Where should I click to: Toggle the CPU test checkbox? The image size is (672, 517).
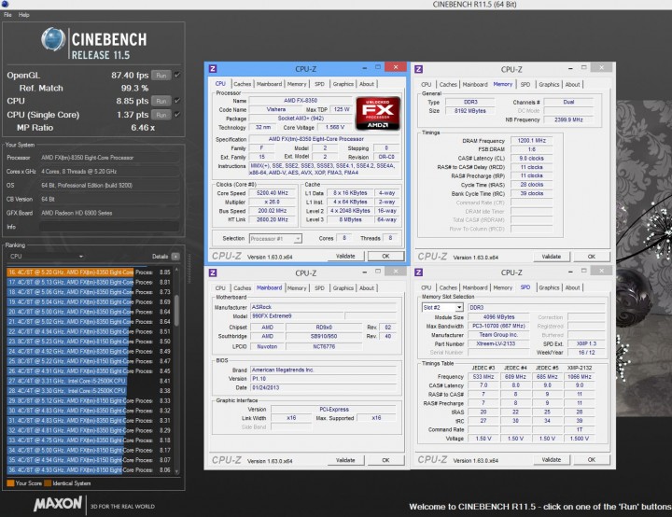click(177, 101)
